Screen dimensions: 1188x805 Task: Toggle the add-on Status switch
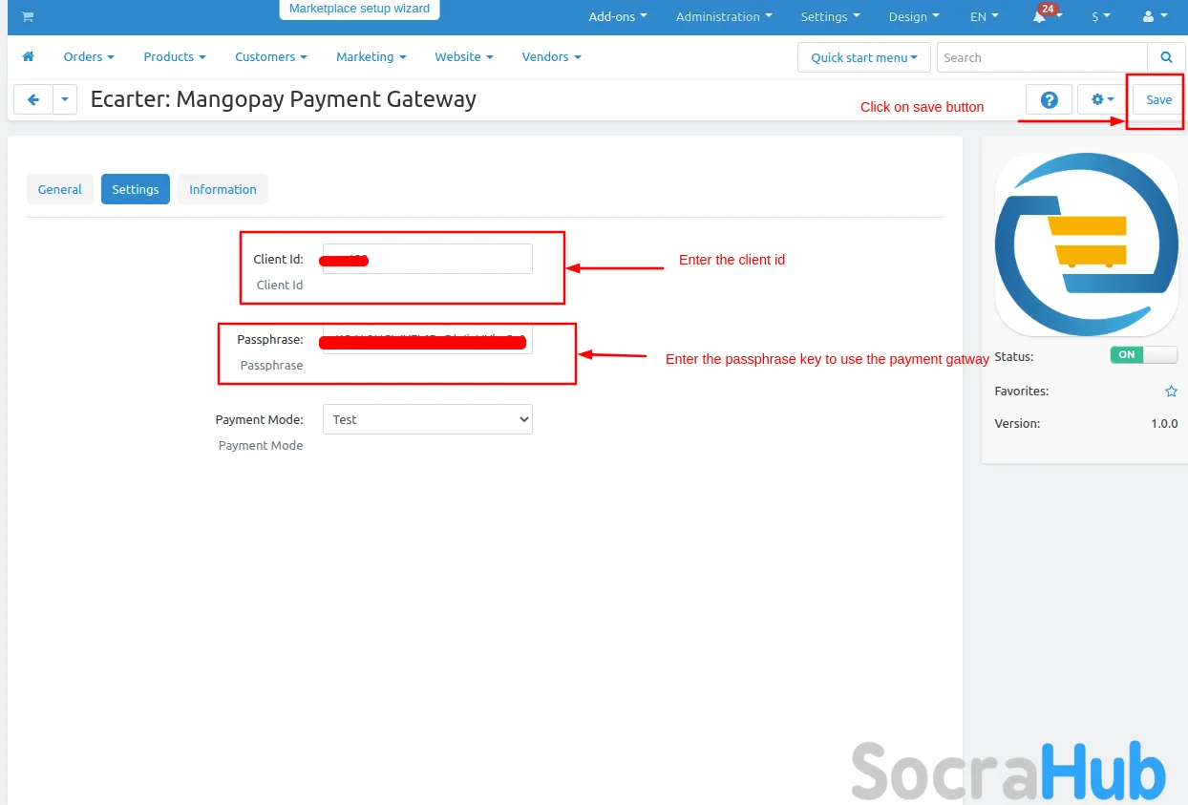[1144, 354]
